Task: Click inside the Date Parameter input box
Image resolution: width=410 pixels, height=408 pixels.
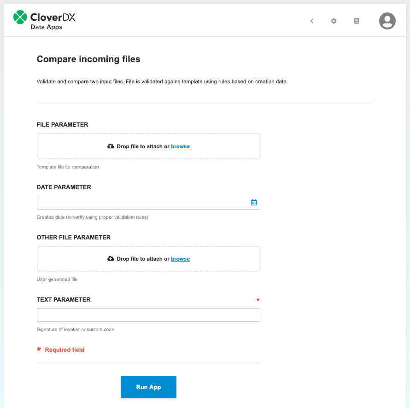Action: coord(138,202)
